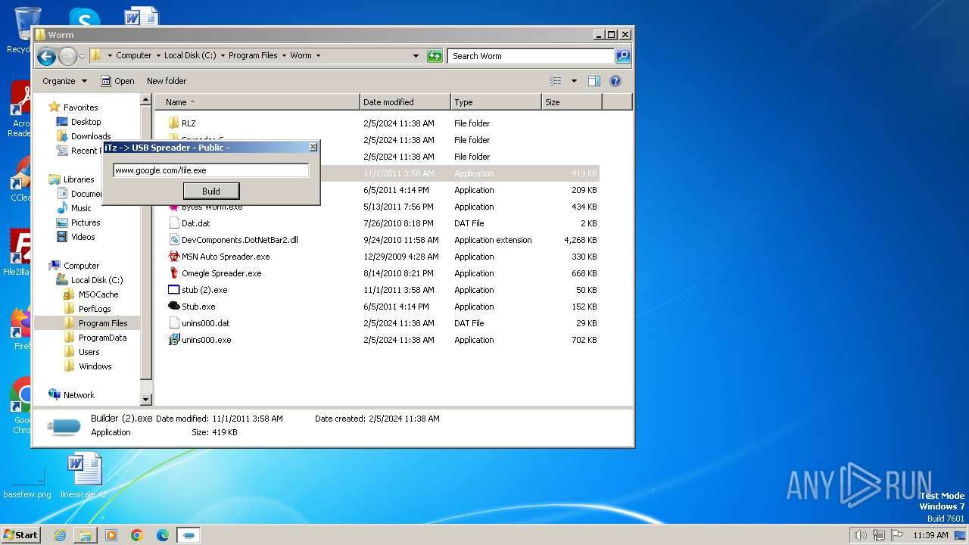Click navigation pane scroll up arrow
Screen dimensions: 969x545
point(146,100)
